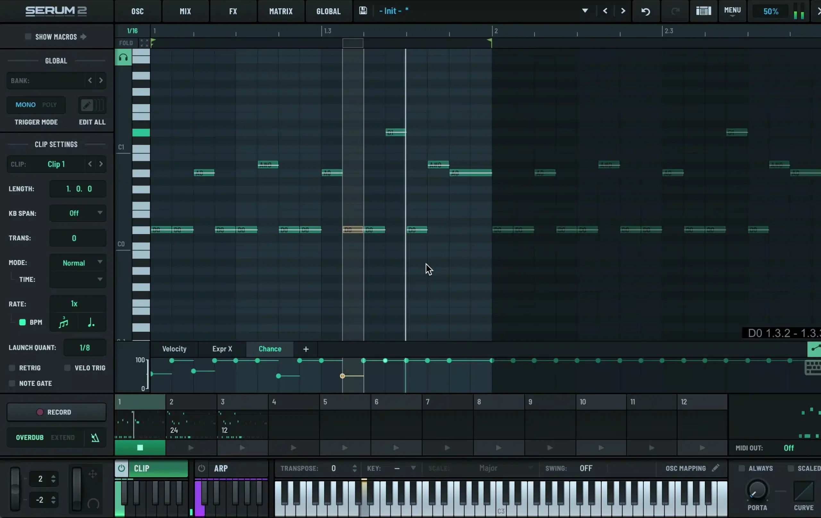Viewport: 821px width, 518px height.
Task: Open the TIME dropdown
Action: [78, 279]
